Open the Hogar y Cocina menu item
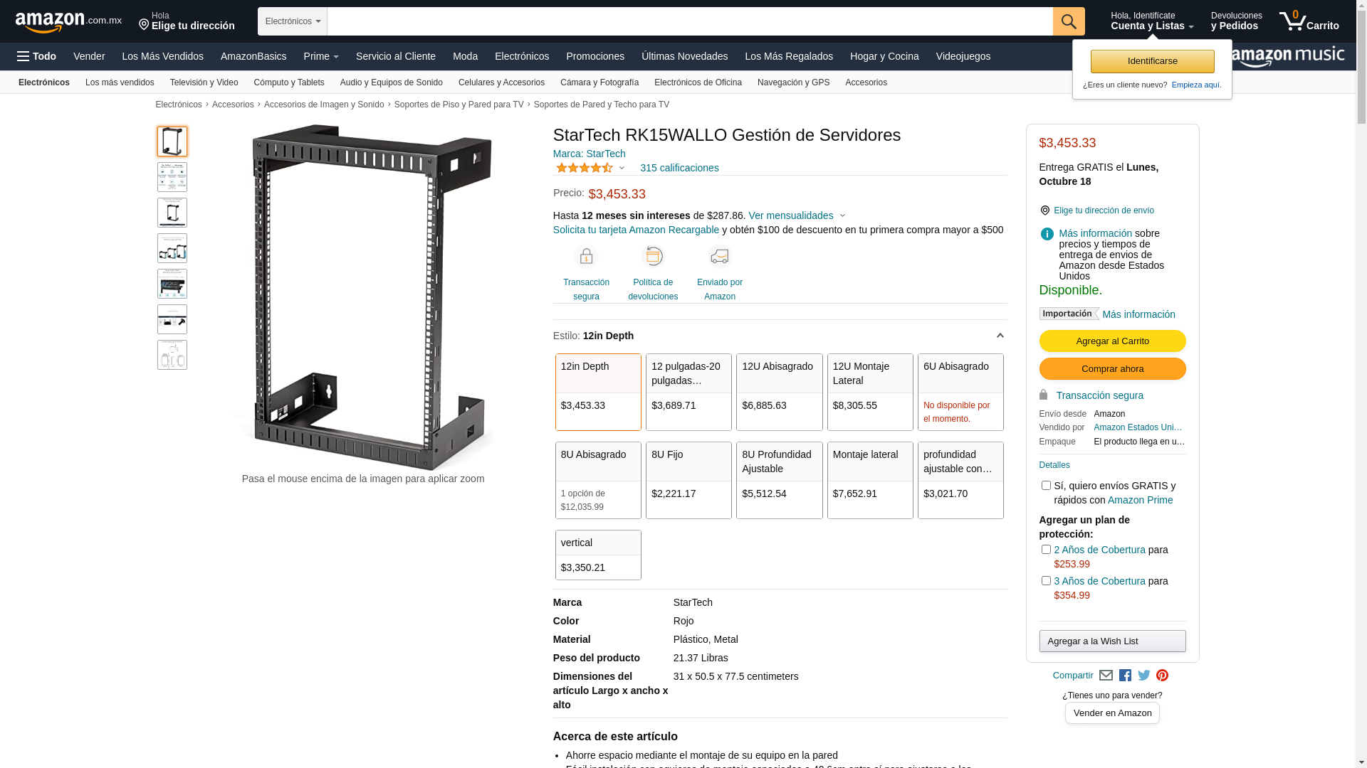The height and width of the screenshot is (768, 1367). (x=884, y=56)
